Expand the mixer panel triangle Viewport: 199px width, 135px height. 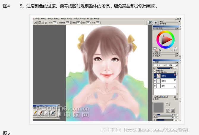coord(154,53)
